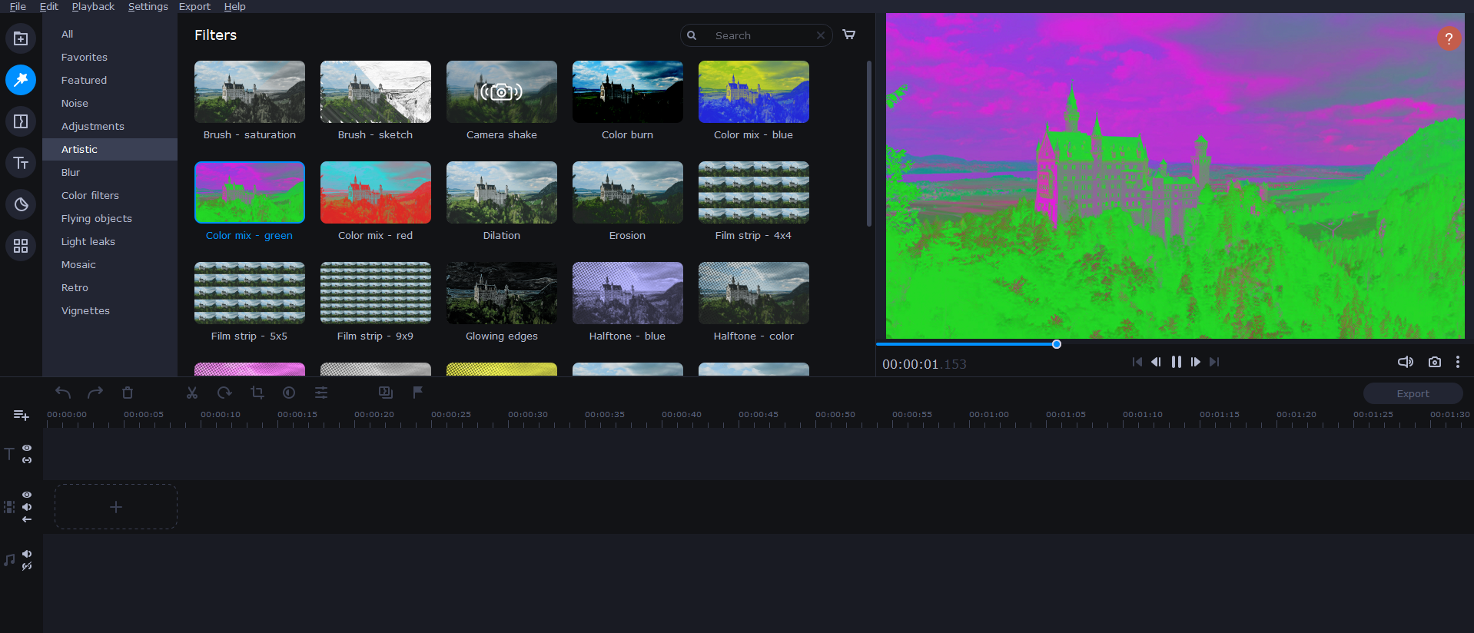Select the Halftone - blue filter thumbnail
1474x633 pixels.
628,293
